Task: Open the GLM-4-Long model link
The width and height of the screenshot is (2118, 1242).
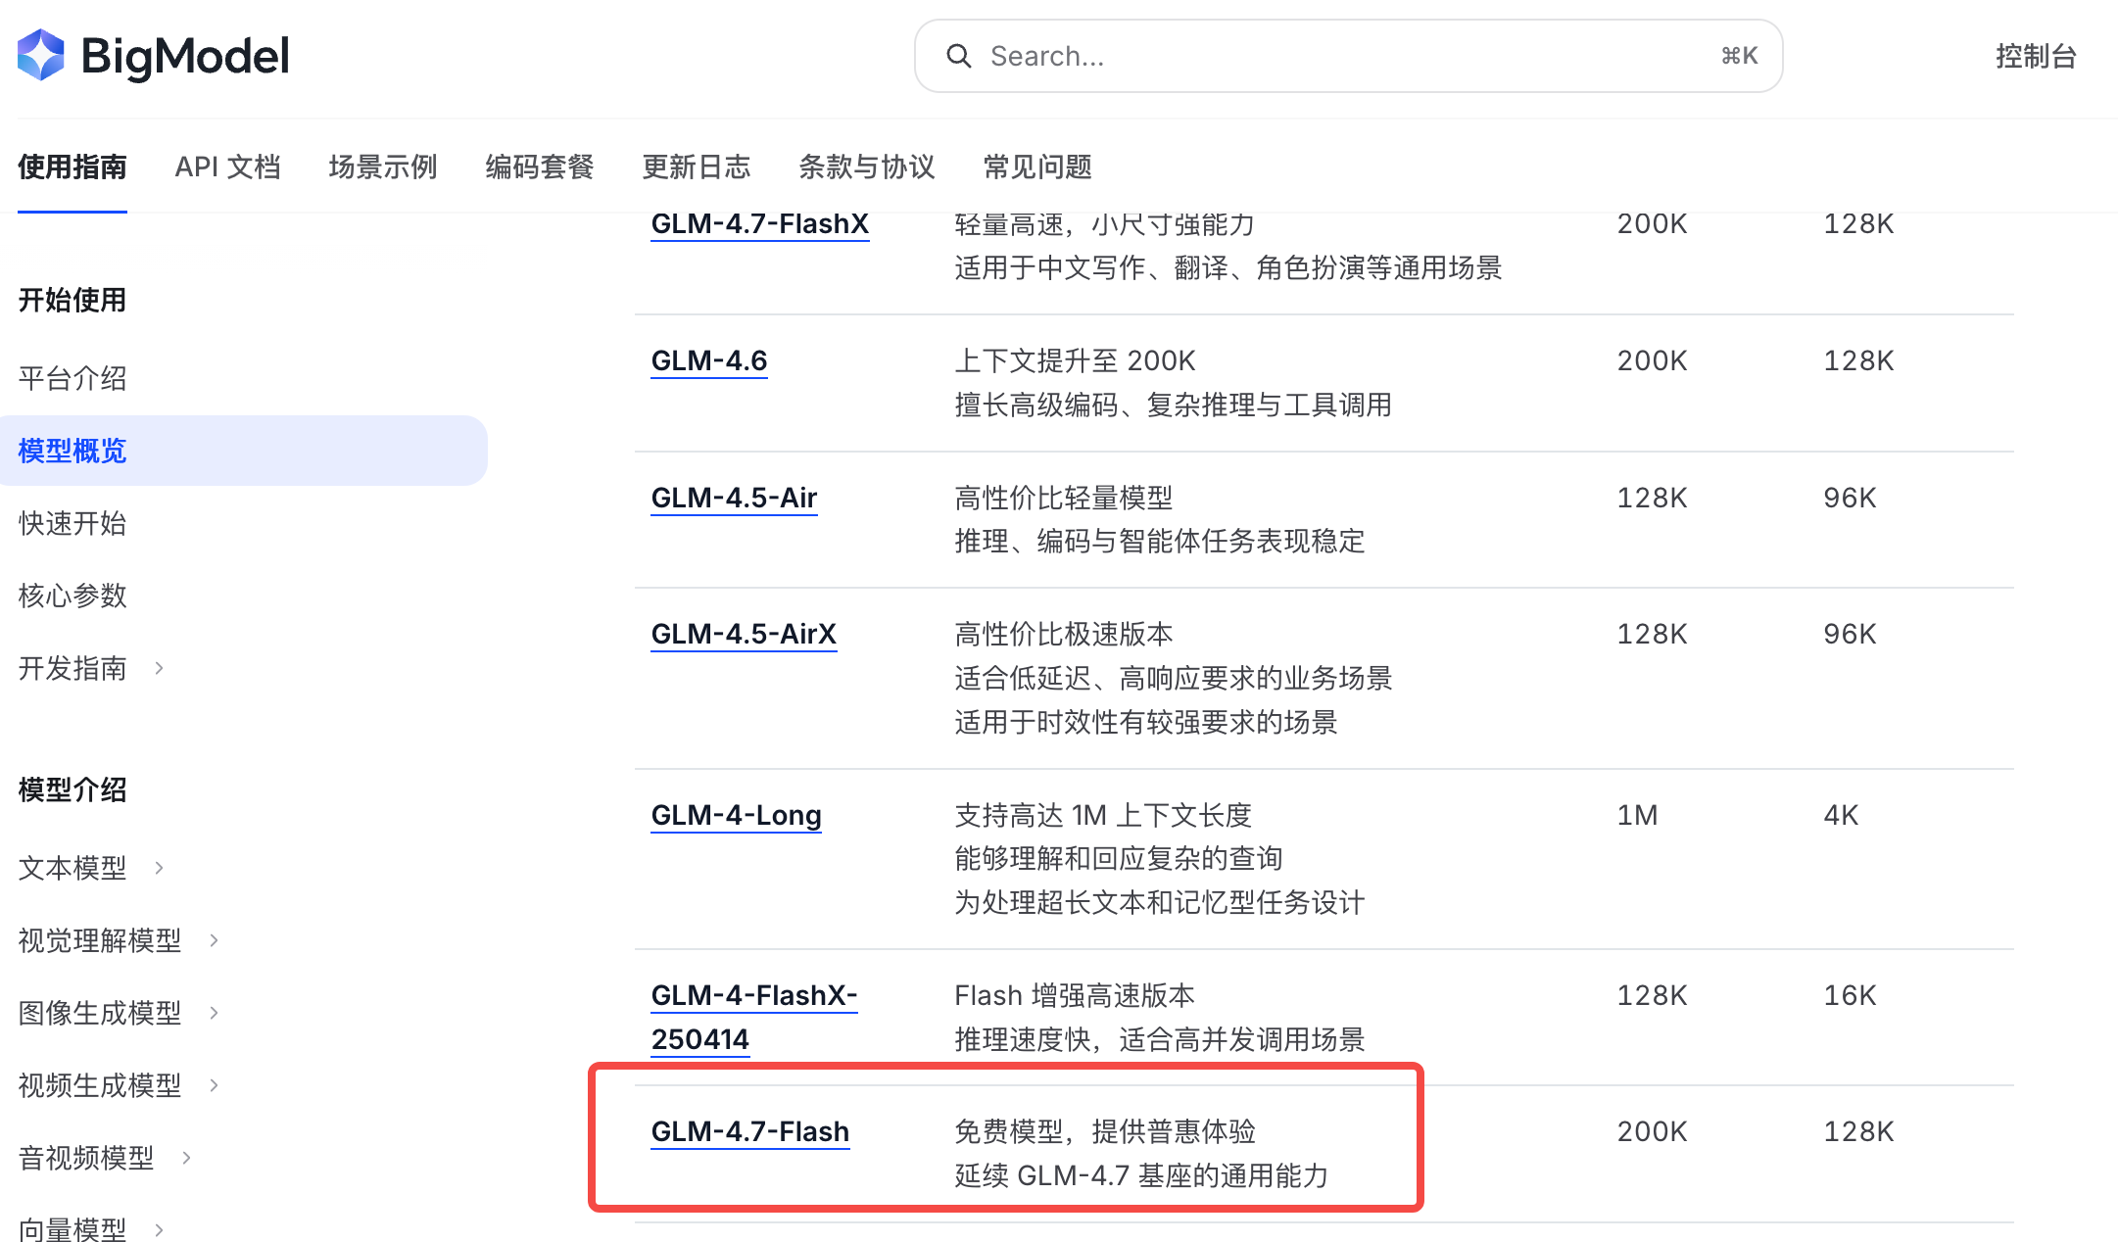Action: pos(737,816)
